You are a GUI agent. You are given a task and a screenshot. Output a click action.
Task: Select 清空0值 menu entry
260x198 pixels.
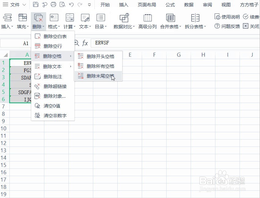pos(53,106)
